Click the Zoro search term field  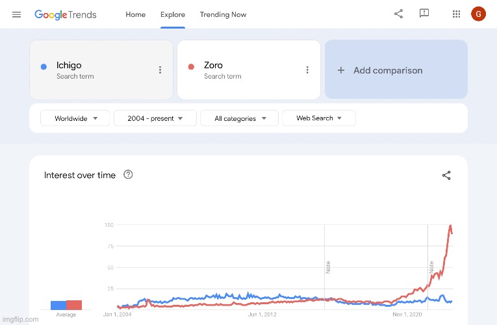[249, 70]
